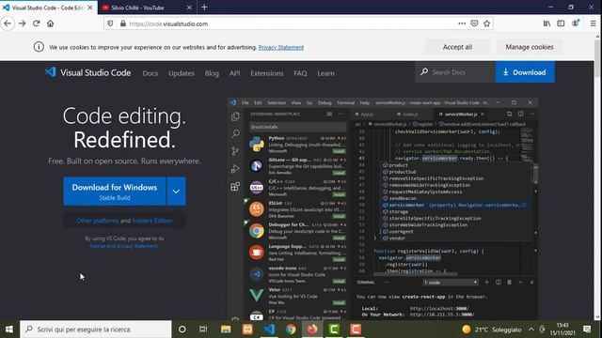The width and height of the screenshot is (602, 338).
Task: Click the browser Forward arrow
Action: point(22,23)
